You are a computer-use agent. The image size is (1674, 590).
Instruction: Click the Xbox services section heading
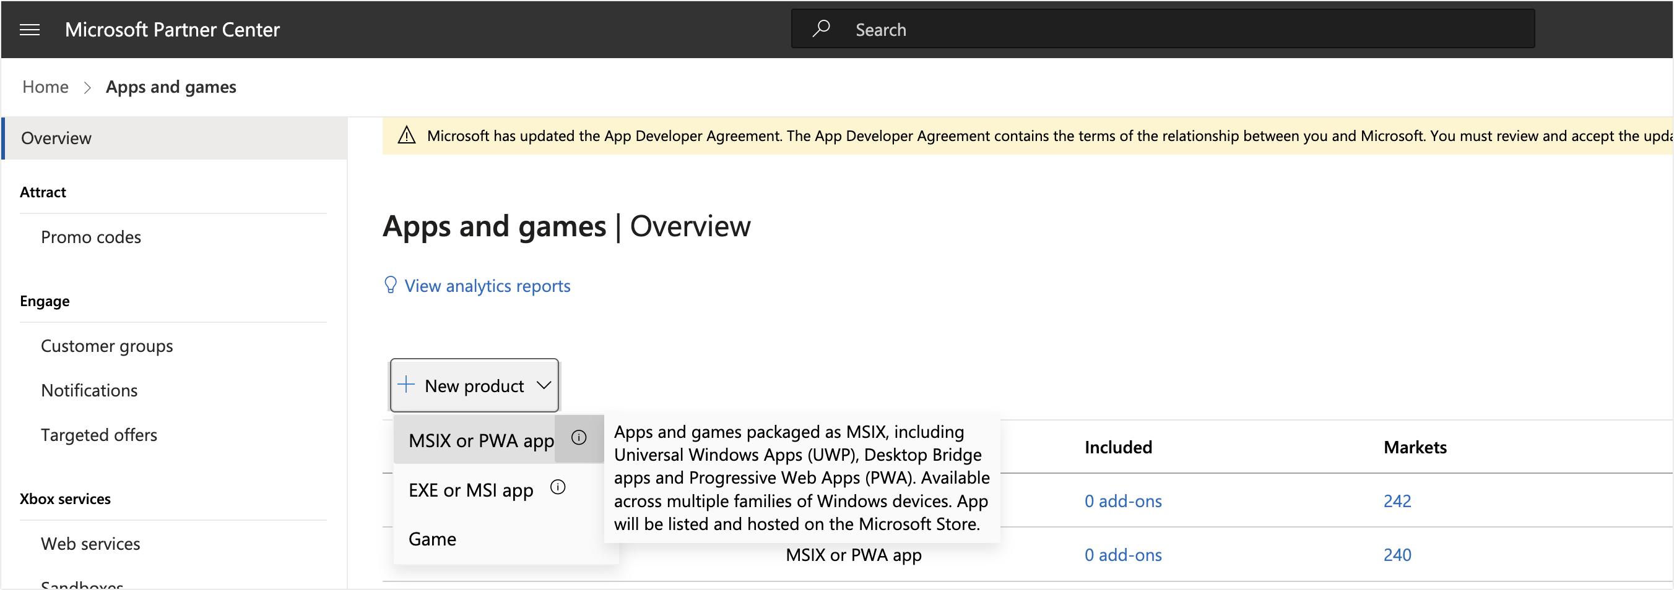(65, 499)
